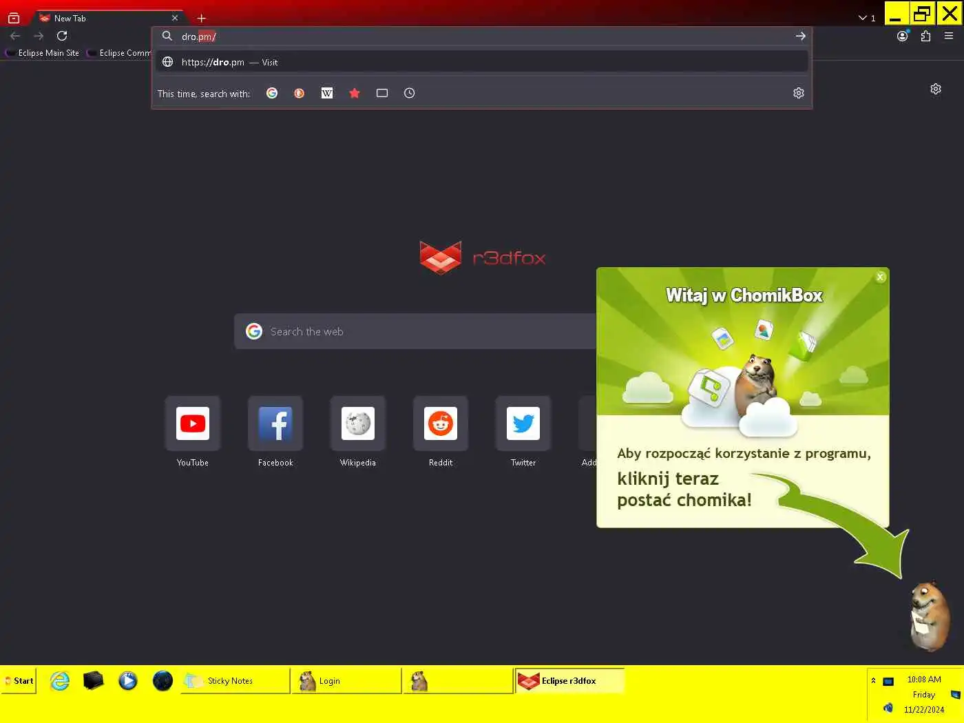The height and width of the screenshot is (723, 964).
Task: Select the https://dro.pm Visit suggestion
Action: (x=482, y=62)
